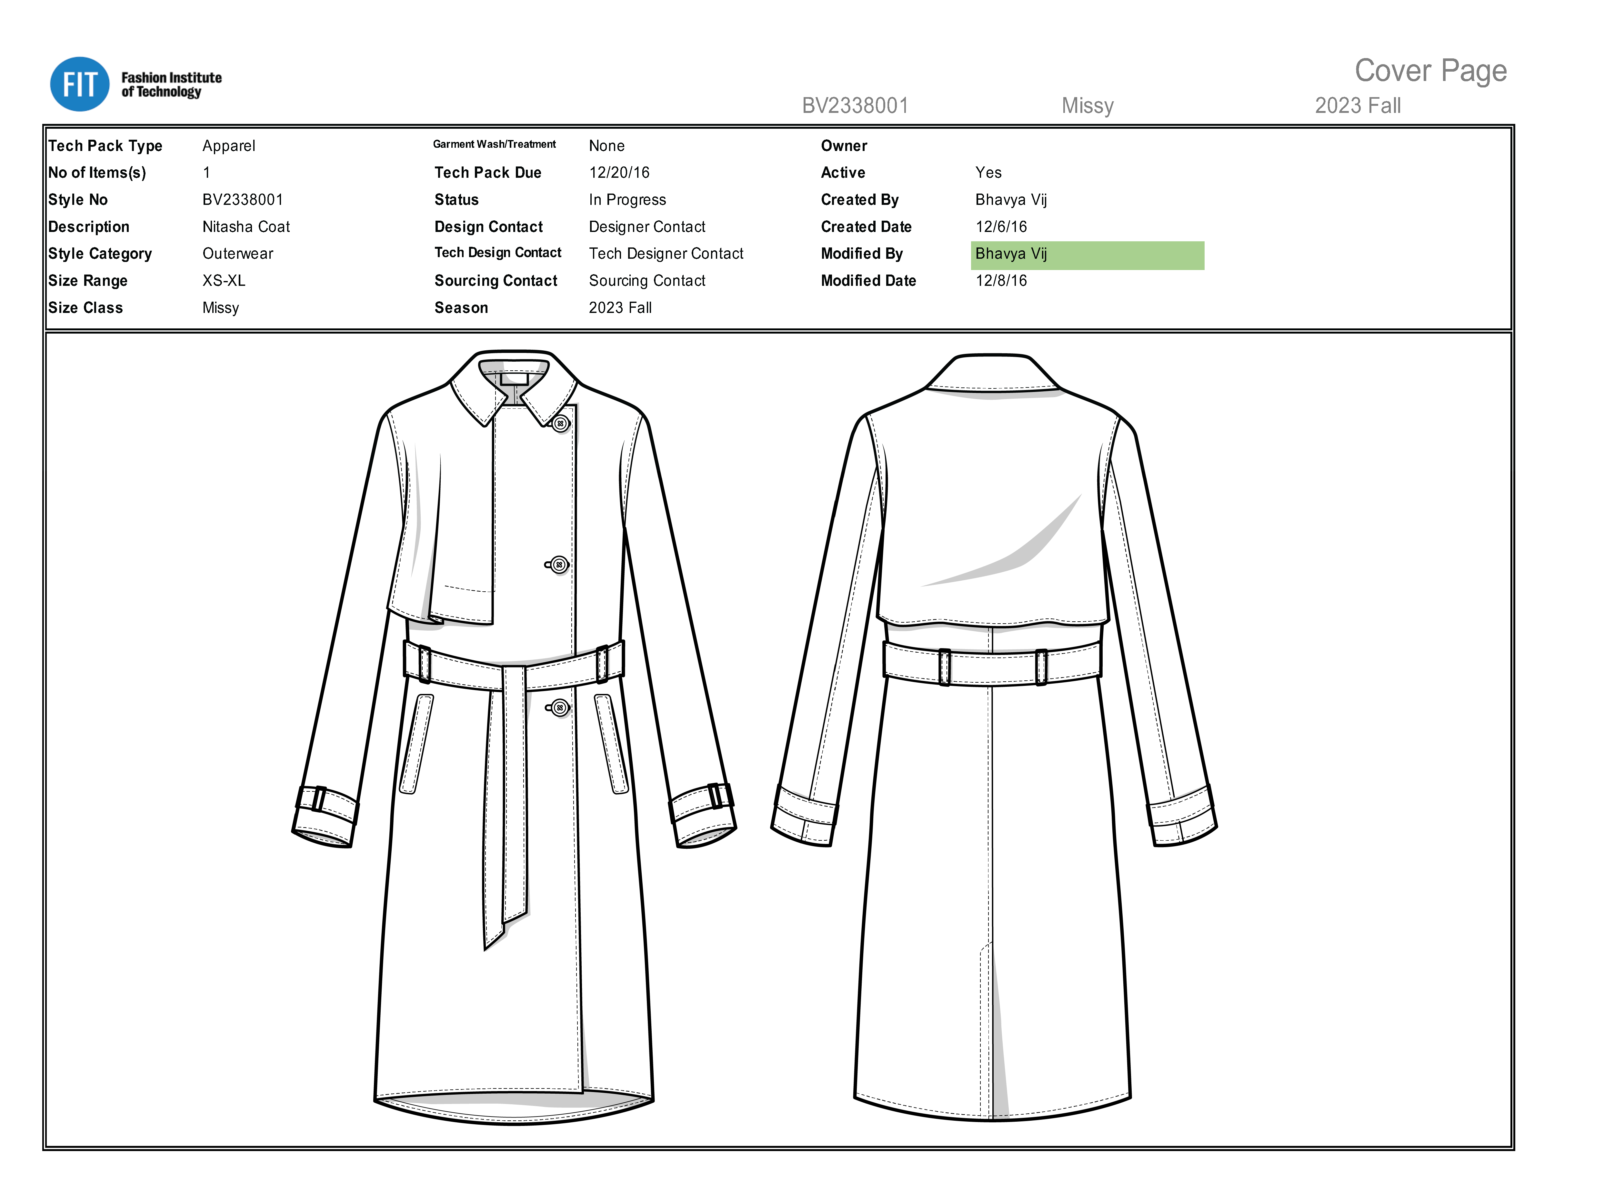Select the wash value 'None'
1604x1203 pixels.
pyautogui.click(x=606, y=146)
